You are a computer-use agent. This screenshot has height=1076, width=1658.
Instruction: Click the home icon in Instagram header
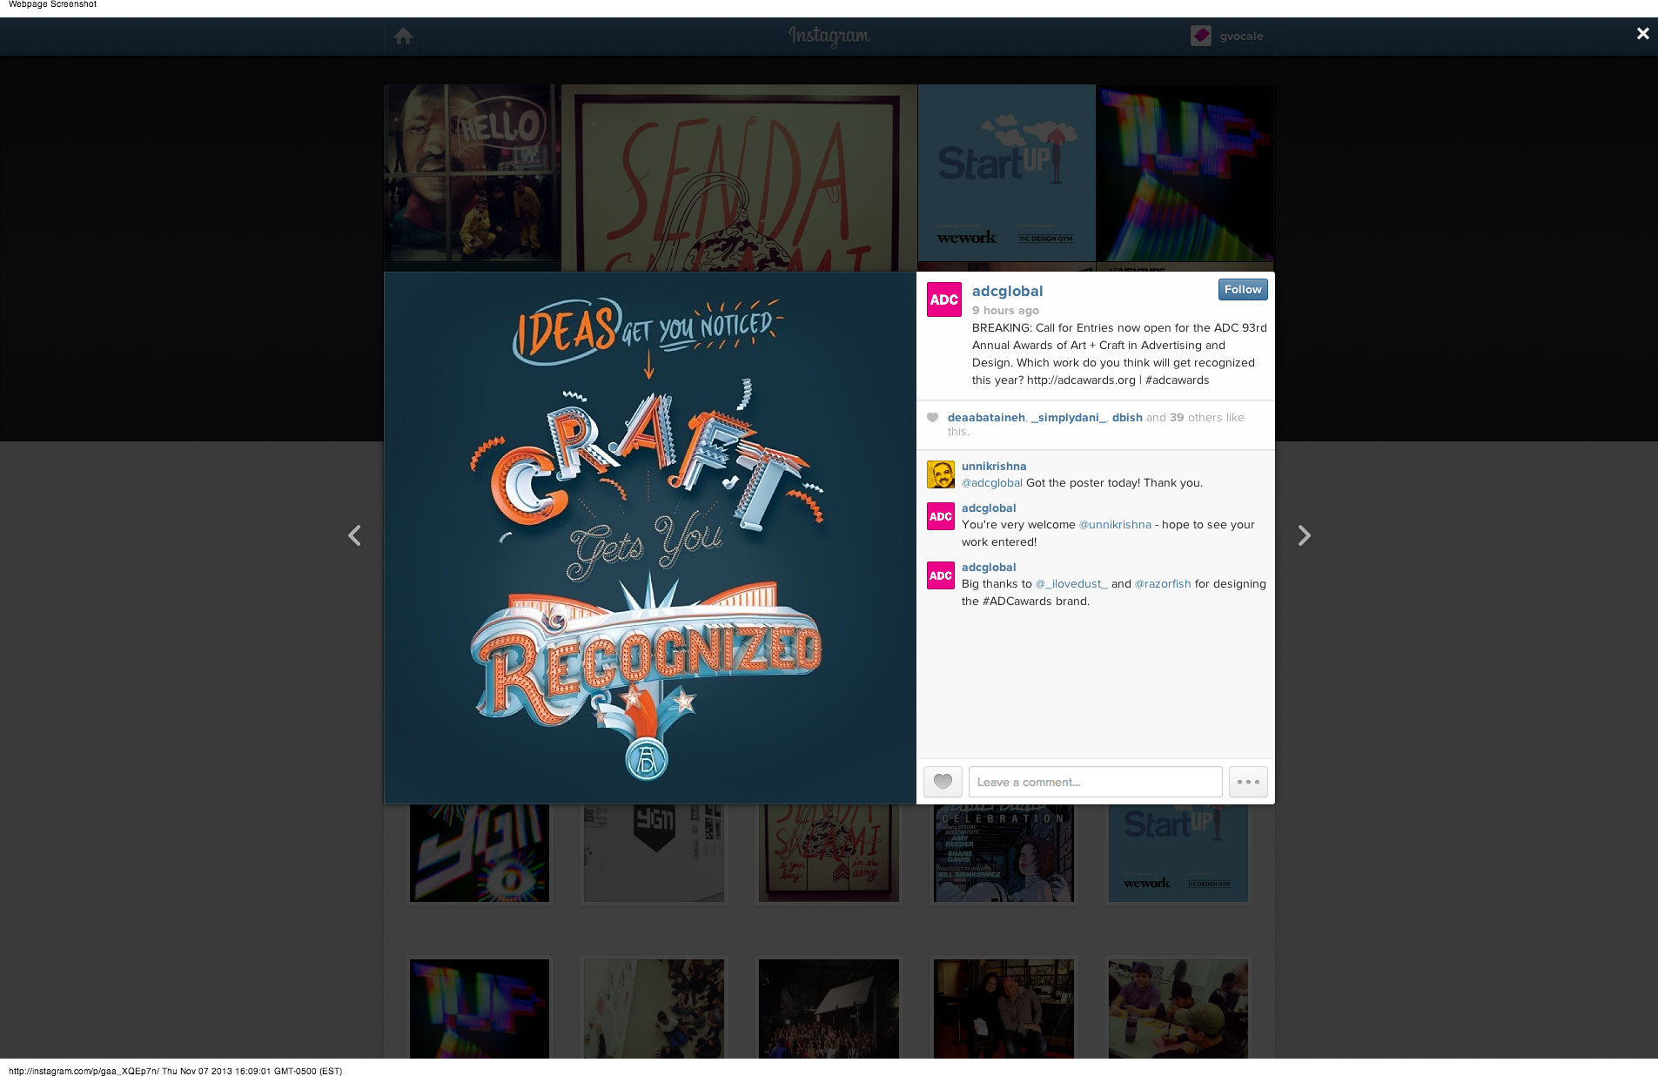tap(403, 37)
